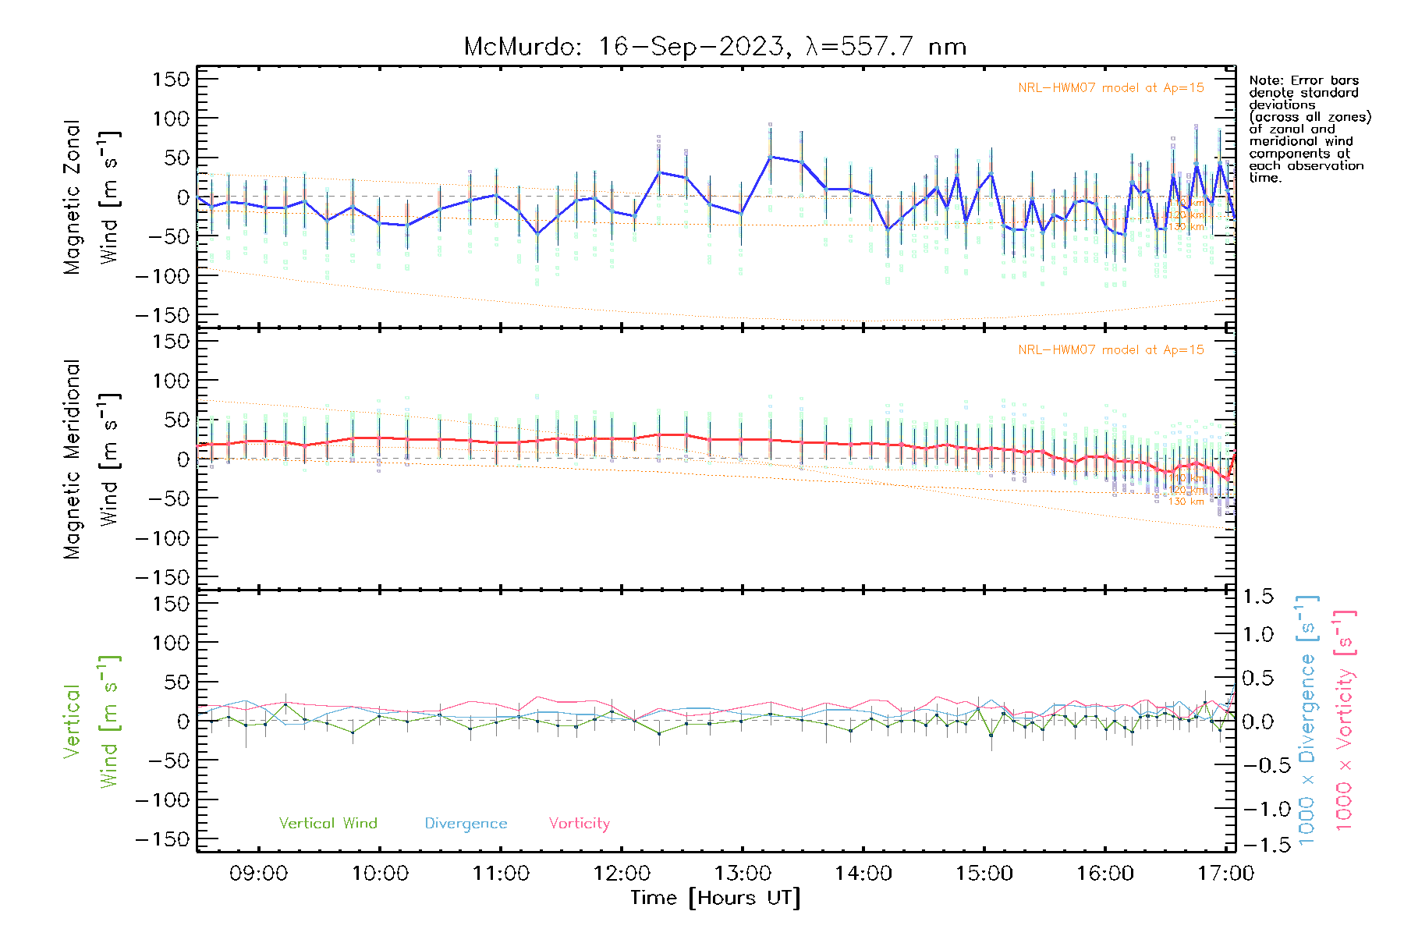Select the pink 'Vorticity' legend label
Screen dimensions: 1404x936
pos(579,824)
